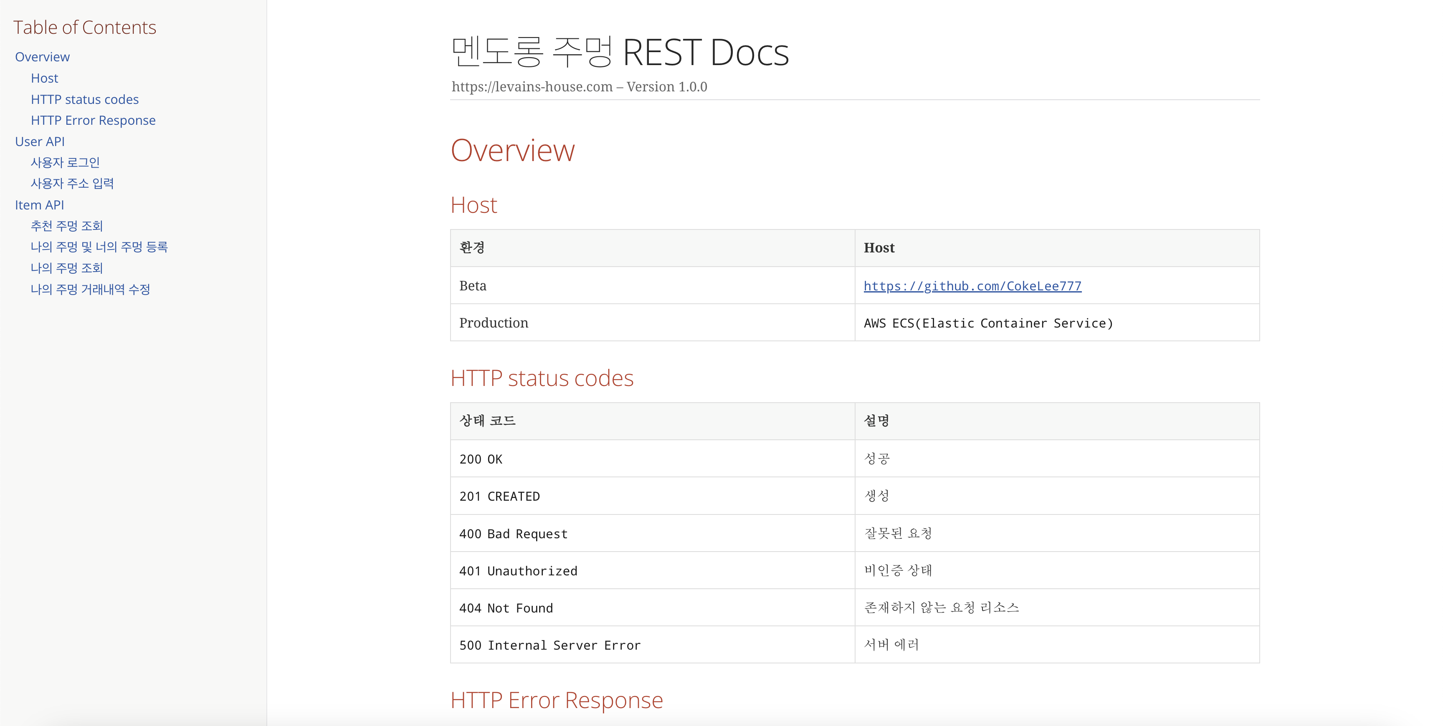Click the HTTP Error Response heading
Image resolution: width=1443 pixels, height=726 pixels.
pos(556,700)
